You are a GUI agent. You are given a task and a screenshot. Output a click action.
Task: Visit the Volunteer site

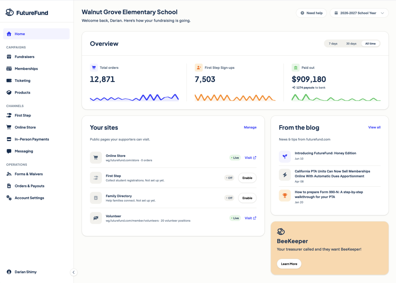(250, 218)
